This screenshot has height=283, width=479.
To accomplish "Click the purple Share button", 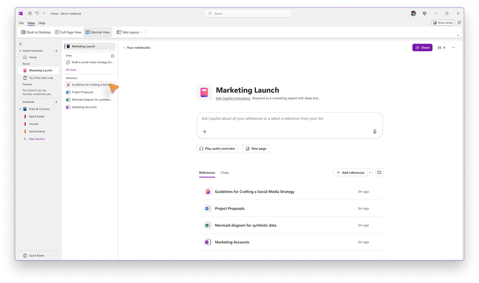I will tap(422, 47).
